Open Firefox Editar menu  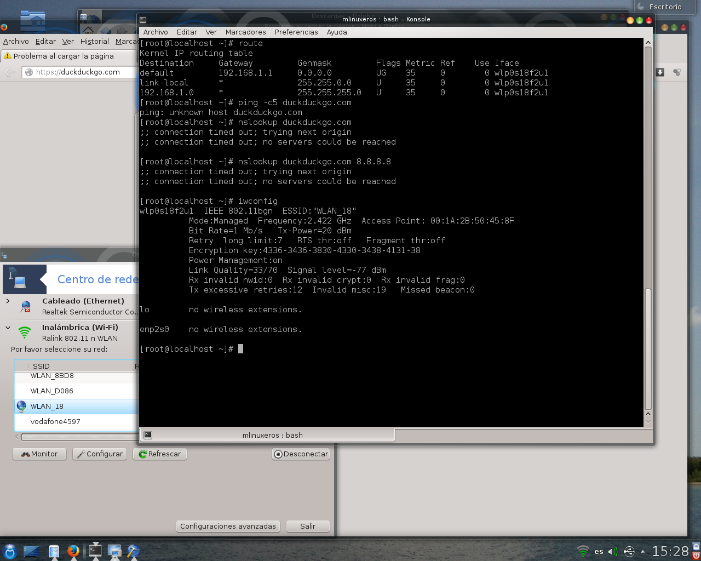45,41
